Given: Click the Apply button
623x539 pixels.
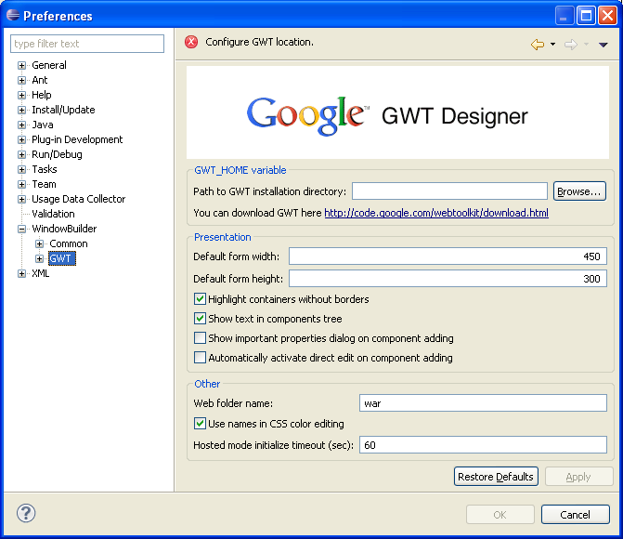Looking at the screenshot, I should 578,477.
